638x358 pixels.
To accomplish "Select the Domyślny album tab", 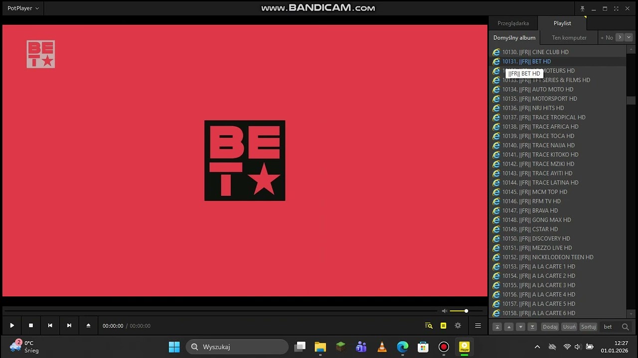I will tap(514, 37).
